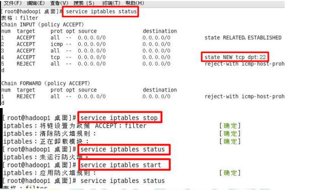Viewport: 321px width, 190px height.
Task: Open the 查看(V) menu
Action: coord(59,3)
